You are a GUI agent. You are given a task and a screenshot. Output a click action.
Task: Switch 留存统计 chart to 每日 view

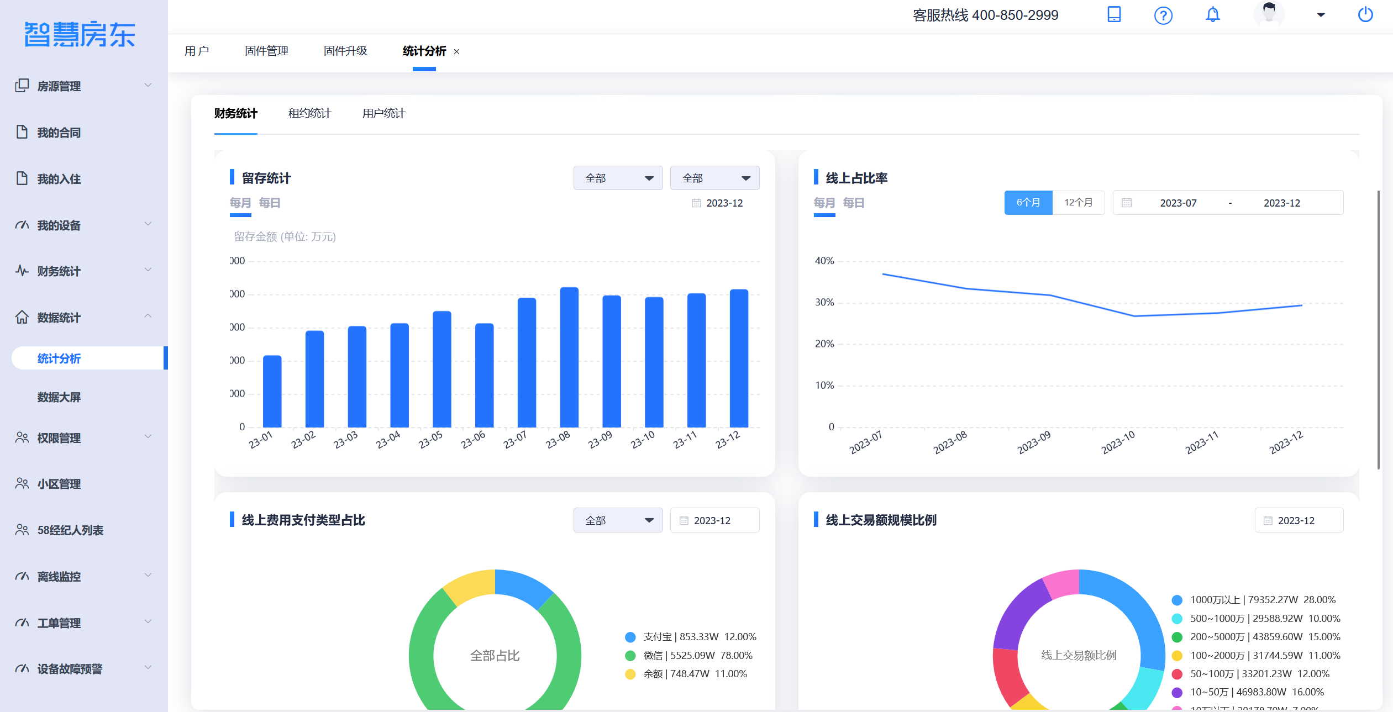[270, 203]
